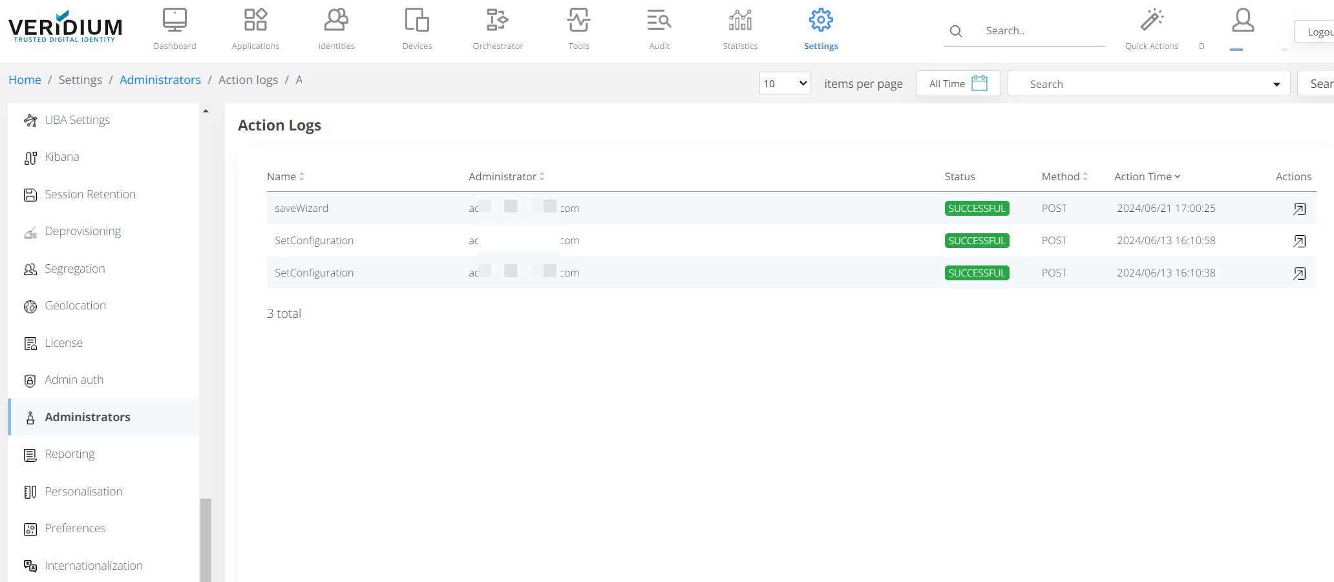Select Session Retention in the sidebar
Image resolution: width=1334 pixels, height=582 pixels.
click(90, 194)
